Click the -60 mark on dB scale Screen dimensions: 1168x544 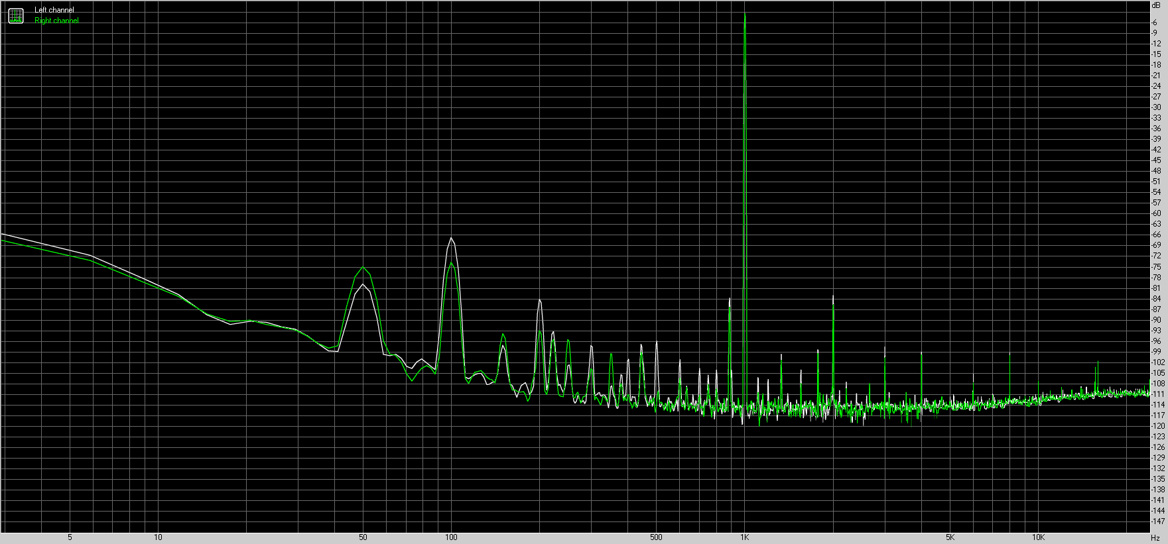pos(1156,213)
